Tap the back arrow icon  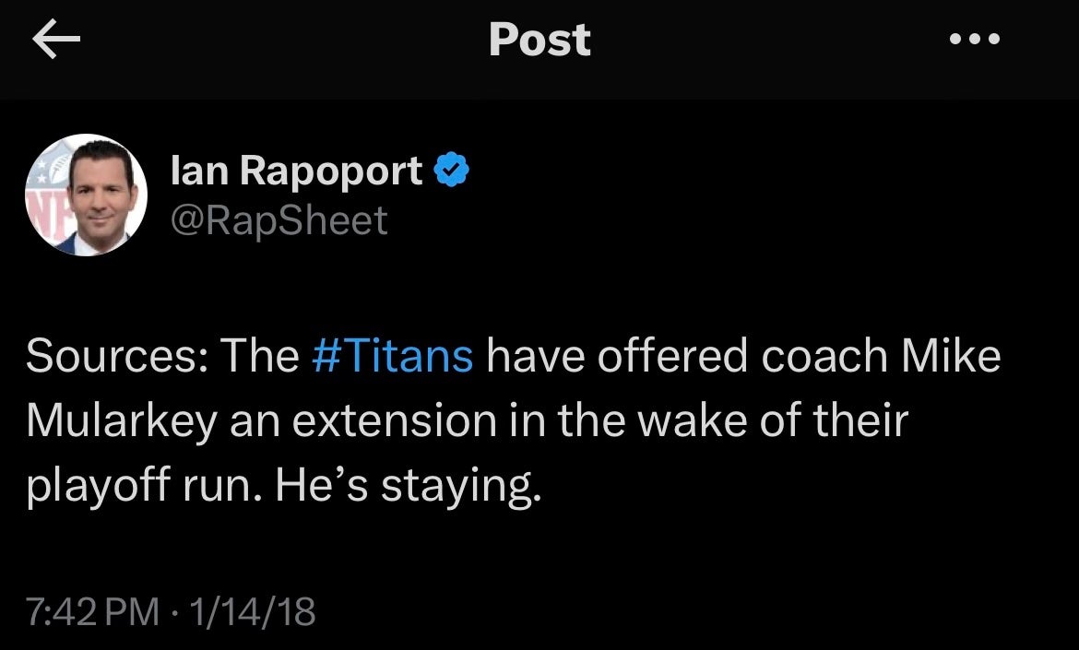pos(57,41)
